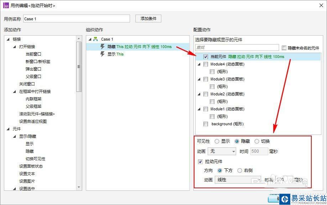Check the (矩形) checkbox under Module4

[x=212, y=72]
